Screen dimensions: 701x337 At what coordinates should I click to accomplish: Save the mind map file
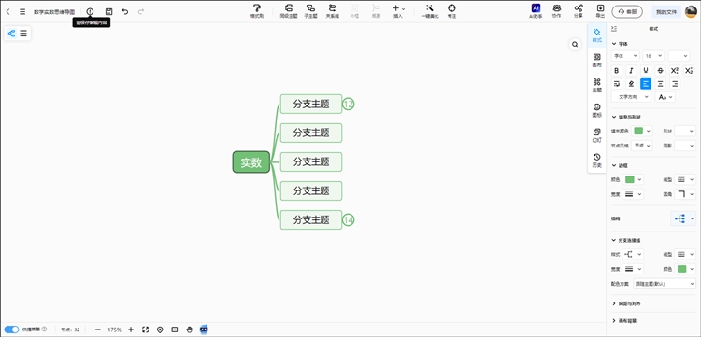(108, 11)
